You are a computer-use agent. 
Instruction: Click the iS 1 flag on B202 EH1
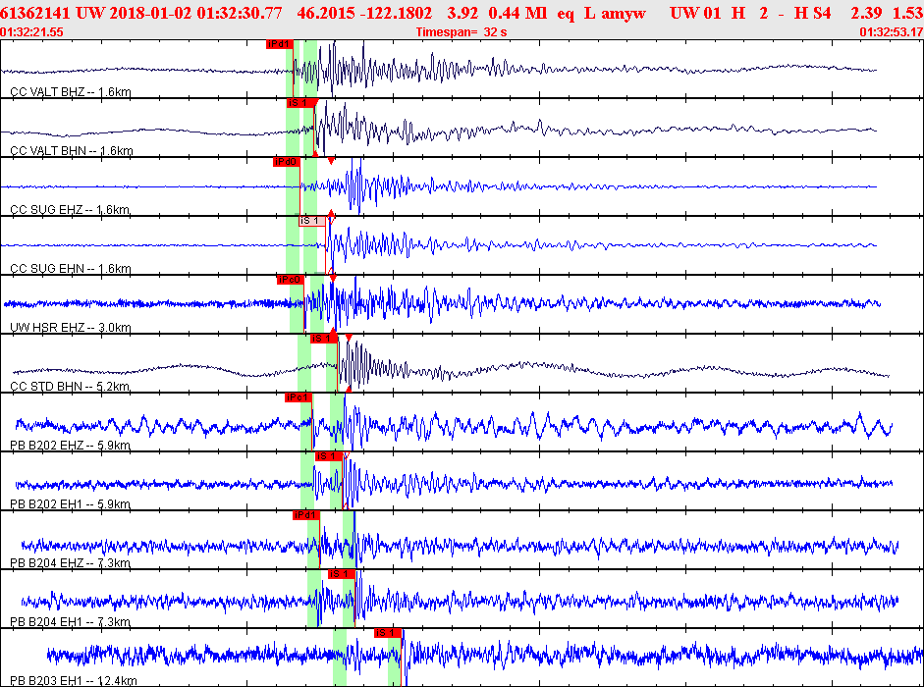(329, 456)
